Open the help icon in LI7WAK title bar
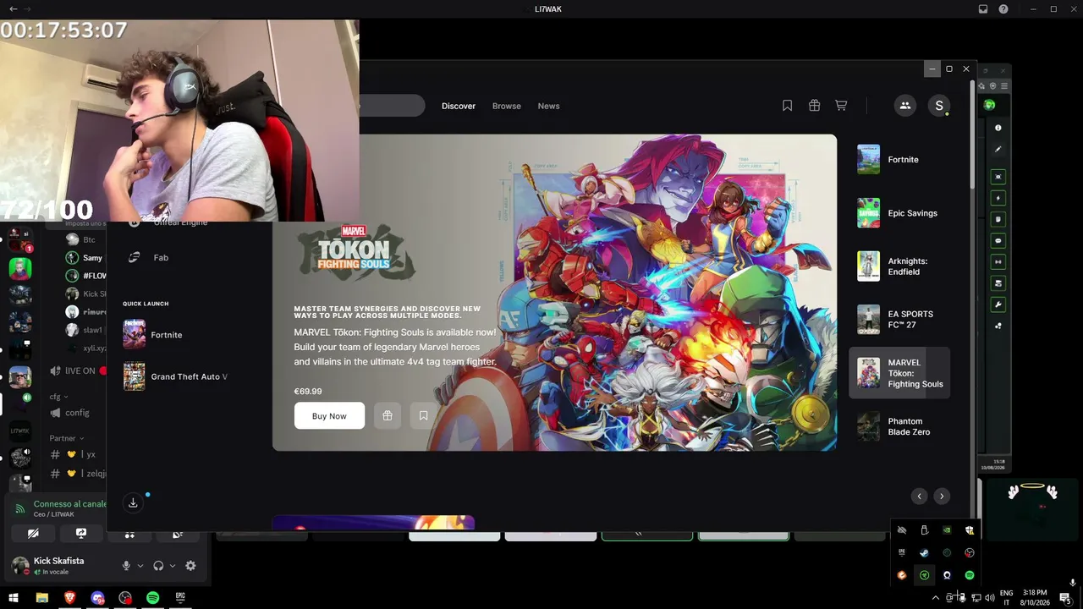 click(1003, 8)
